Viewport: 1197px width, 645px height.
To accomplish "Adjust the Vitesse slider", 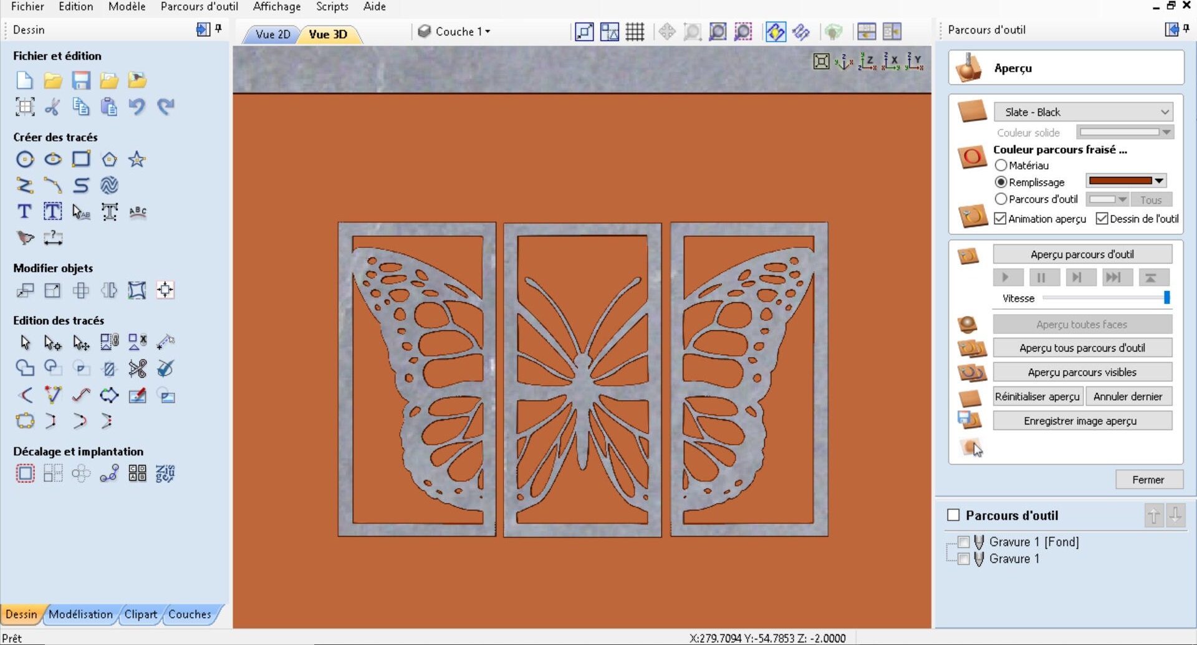I will pyautogui.click(x=1166, y=298).
